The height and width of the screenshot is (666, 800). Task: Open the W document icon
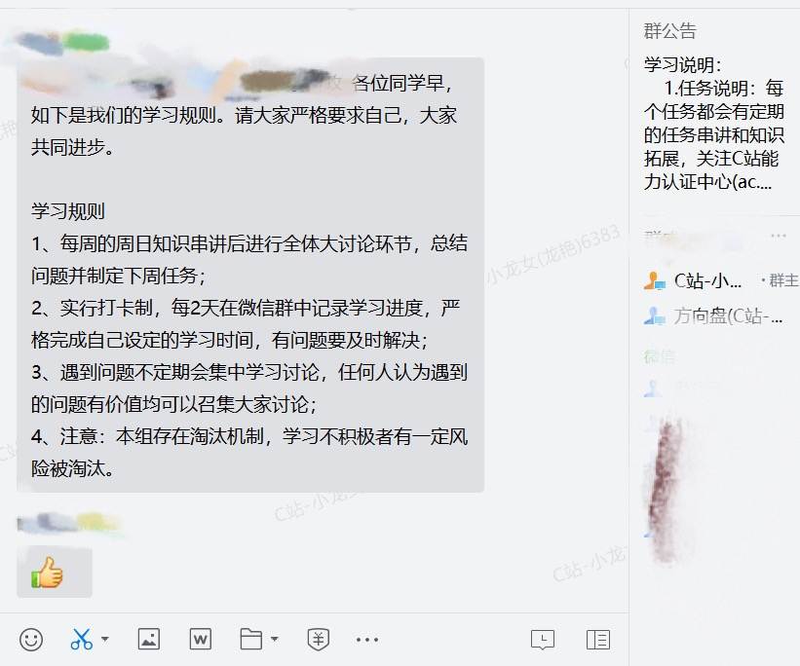(x=201, y=639)
